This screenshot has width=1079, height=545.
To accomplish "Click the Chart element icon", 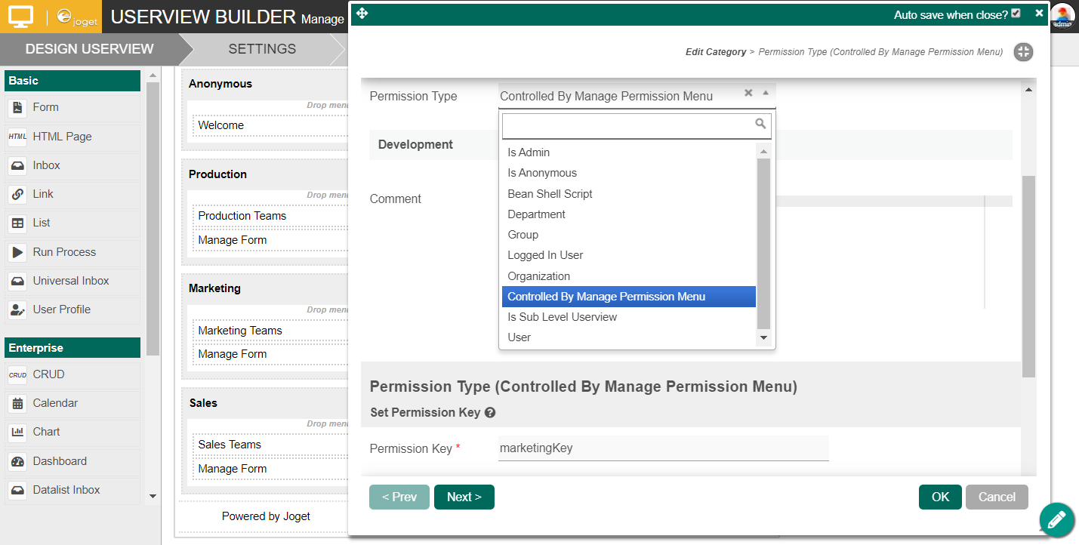I will (x=17, y=432).
